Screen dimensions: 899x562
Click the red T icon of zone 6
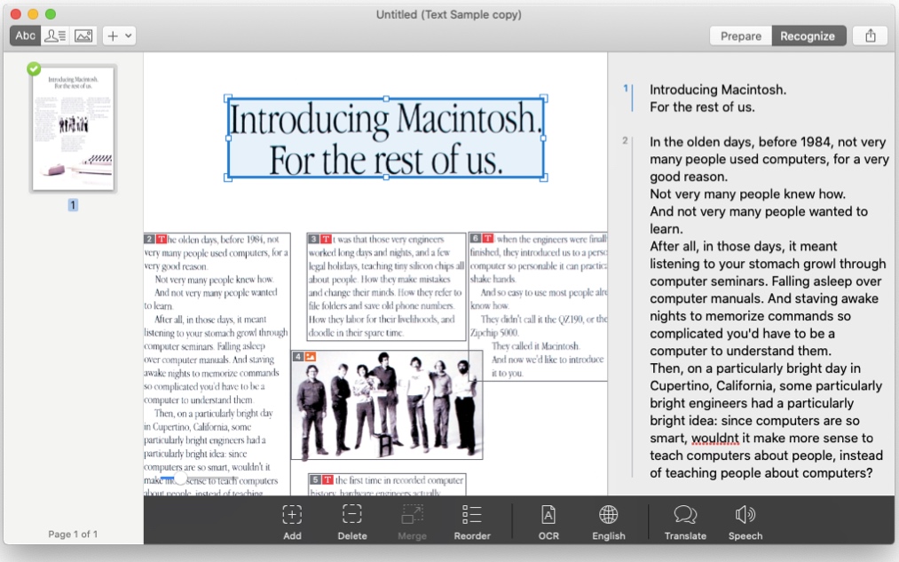tap(487, 238)
